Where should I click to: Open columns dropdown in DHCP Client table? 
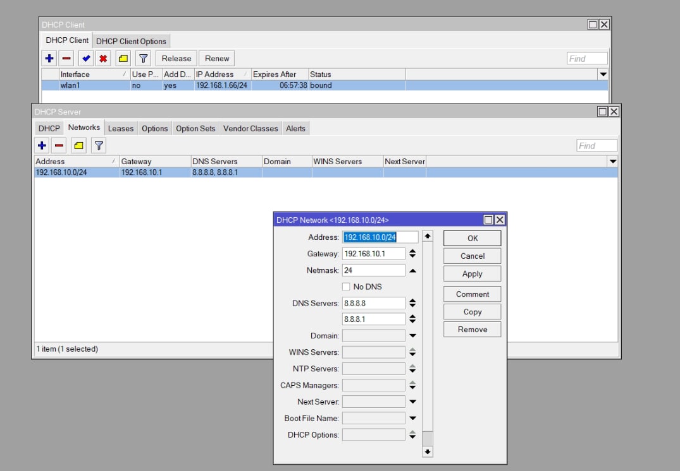(x=603, y=75)
